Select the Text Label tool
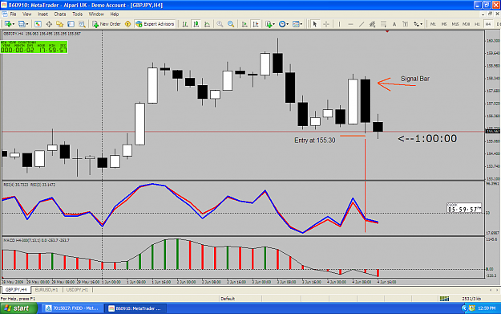The height and width of the screenshot is (314, 501). (x=405, y=24)
